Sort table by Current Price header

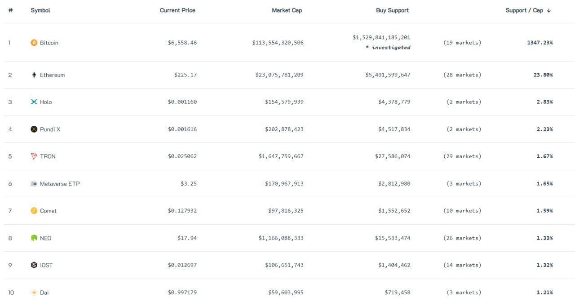tap(177, 10)
